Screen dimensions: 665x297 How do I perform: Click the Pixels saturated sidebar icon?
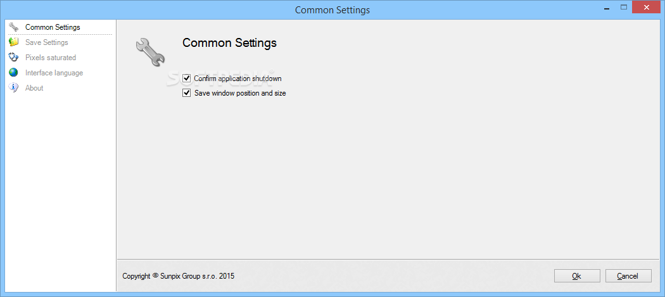click(x=13, y=57)
